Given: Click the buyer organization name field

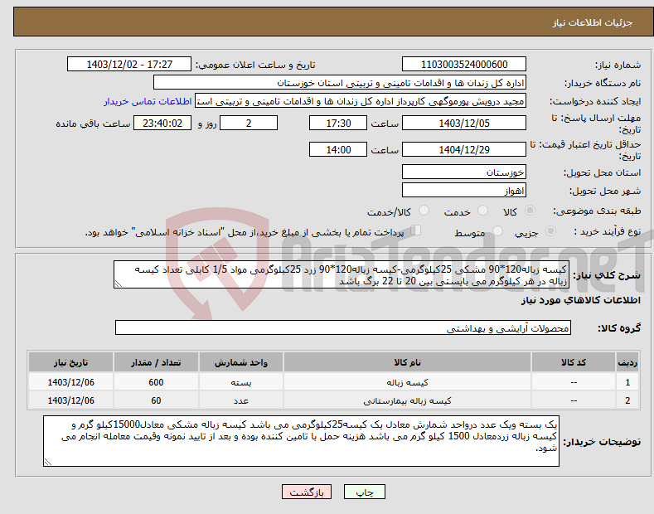Looking at the screenshot, I should 340,83.
